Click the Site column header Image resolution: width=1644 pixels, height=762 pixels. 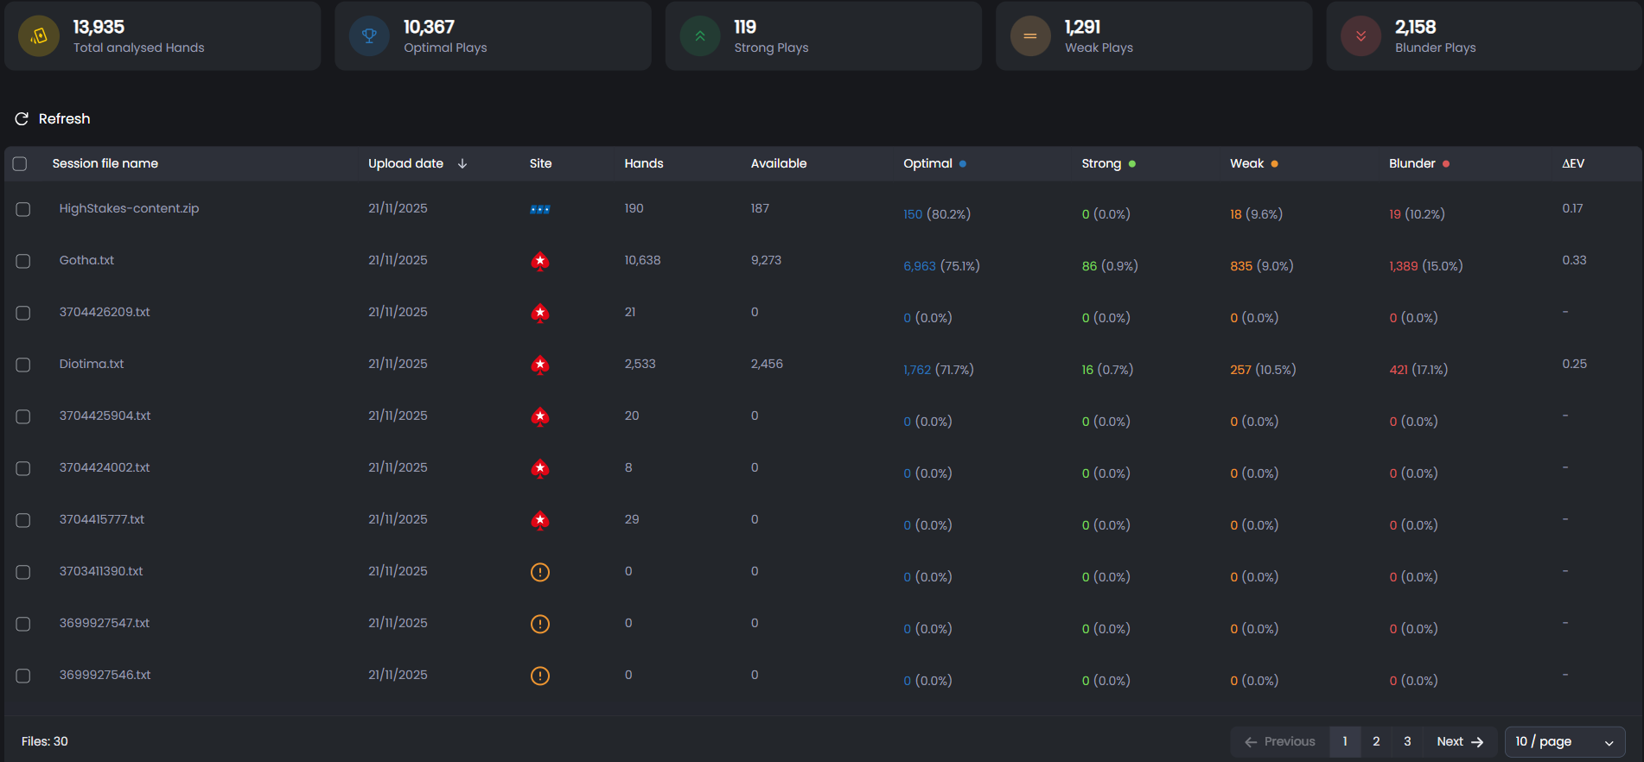pos(540,163)
